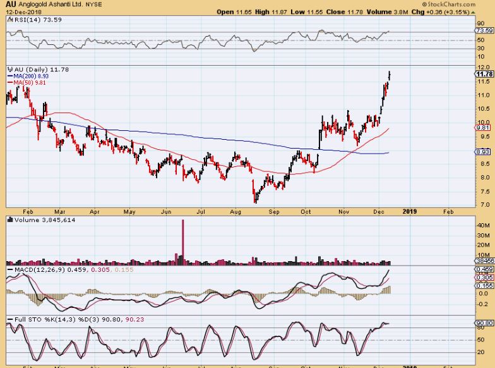Click the 90.23 %D value in STO label
The height and width of the screenshot is (368, 495).
[x=135, y=320]
